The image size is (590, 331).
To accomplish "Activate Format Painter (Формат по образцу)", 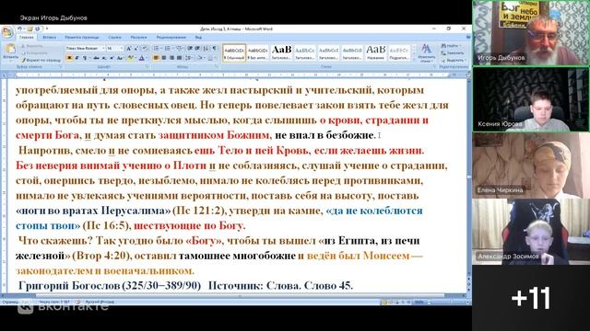I will click(x=41, y=61).
